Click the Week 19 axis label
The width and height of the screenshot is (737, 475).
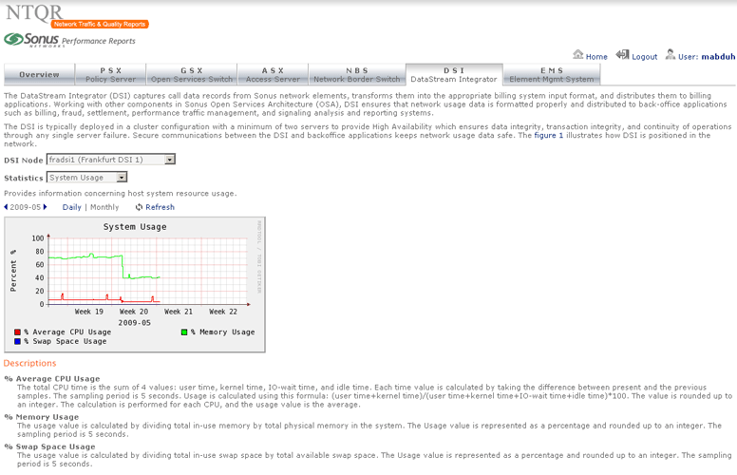pyautogui.click(x=89, y=312)
